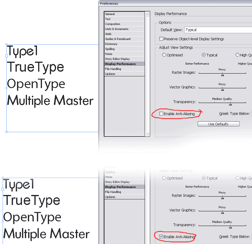
Task: Open the Default View dropdown showing Typical
Action: 218,30
